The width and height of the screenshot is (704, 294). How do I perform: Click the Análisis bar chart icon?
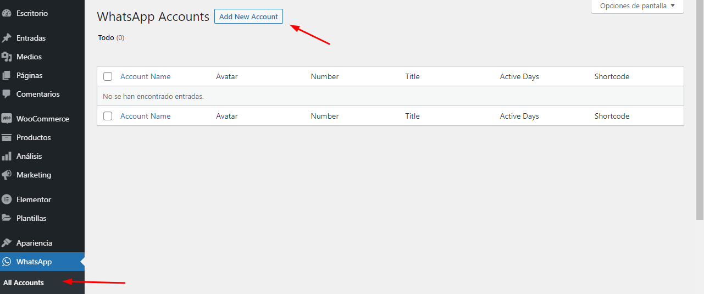coord(7,156)
